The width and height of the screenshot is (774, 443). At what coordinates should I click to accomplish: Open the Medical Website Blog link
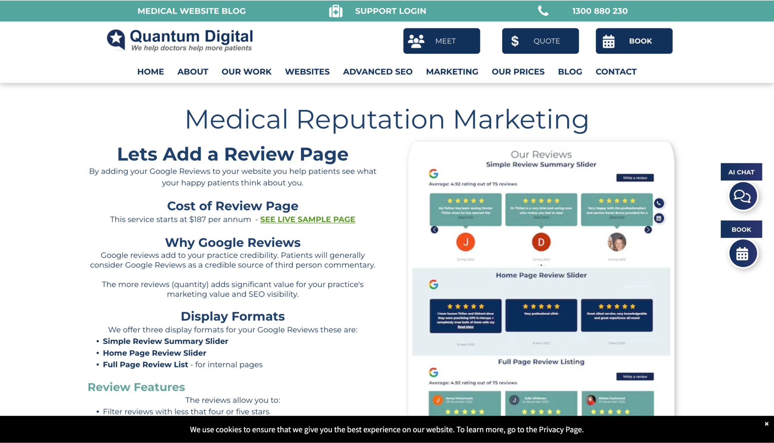click(x=191, y=11)
